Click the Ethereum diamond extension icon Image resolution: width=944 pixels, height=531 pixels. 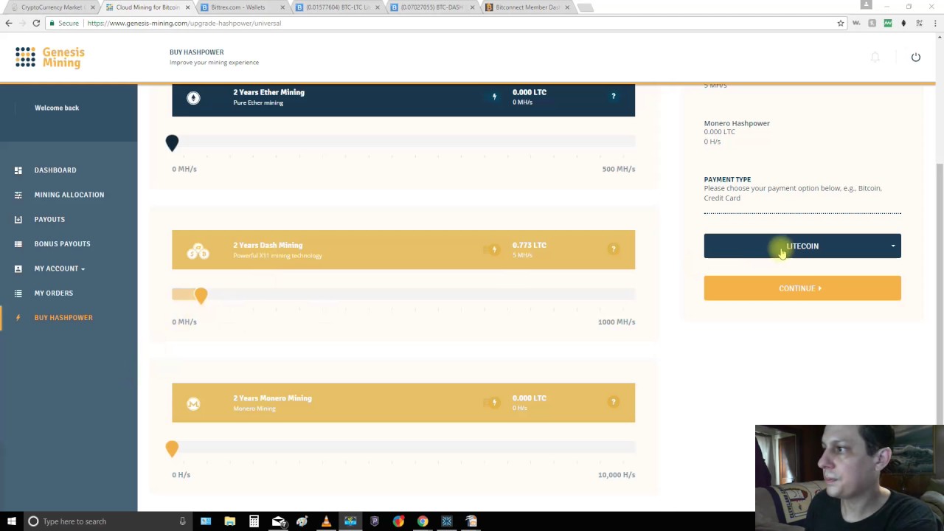click(903, 23)
